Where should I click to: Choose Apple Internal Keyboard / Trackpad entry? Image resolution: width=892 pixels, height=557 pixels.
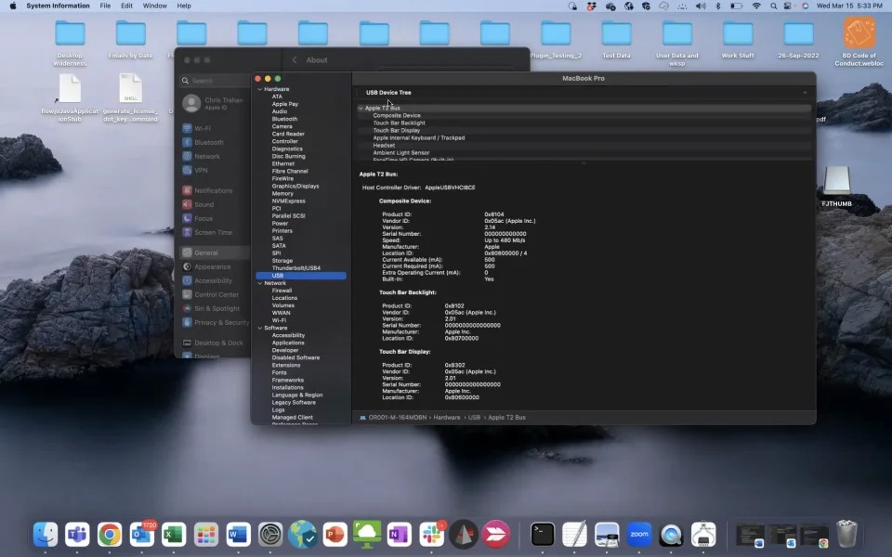click(418, 138)
